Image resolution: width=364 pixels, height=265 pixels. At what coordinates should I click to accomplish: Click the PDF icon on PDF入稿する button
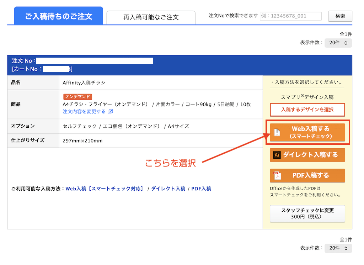tap(277, 175)
